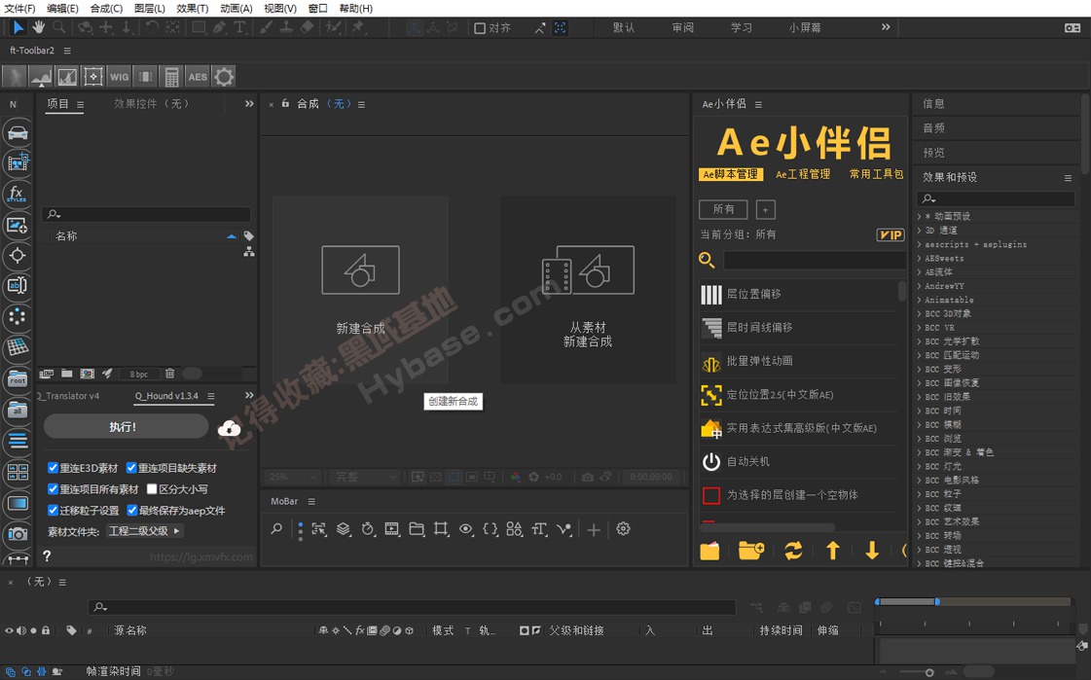The width and height of the screenshot is (1091, 680).
Task: Click the Ae小伴侣 script search field
Action: click(815, 260)
